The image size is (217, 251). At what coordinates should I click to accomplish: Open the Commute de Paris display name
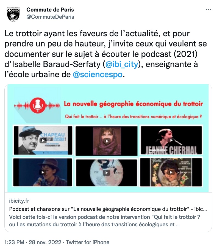pos(50,10)
